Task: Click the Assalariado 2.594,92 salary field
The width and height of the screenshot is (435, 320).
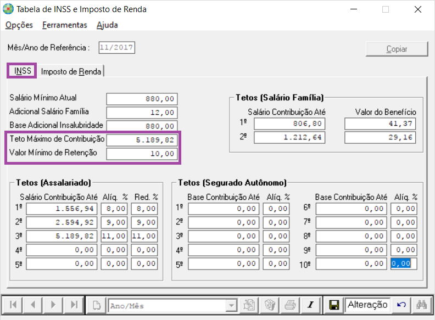Action: [62, 222]
